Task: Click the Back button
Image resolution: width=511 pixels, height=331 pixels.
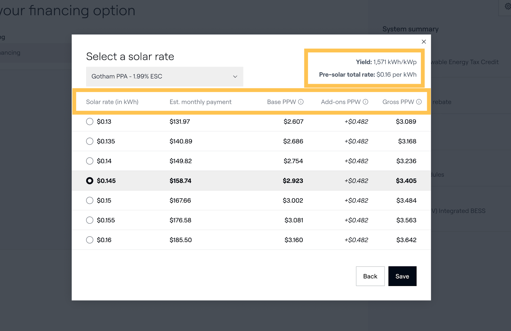Action: [x=370, y=276]
